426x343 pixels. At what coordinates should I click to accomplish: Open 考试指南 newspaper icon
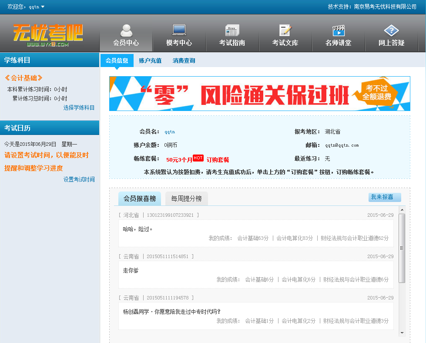232,30
